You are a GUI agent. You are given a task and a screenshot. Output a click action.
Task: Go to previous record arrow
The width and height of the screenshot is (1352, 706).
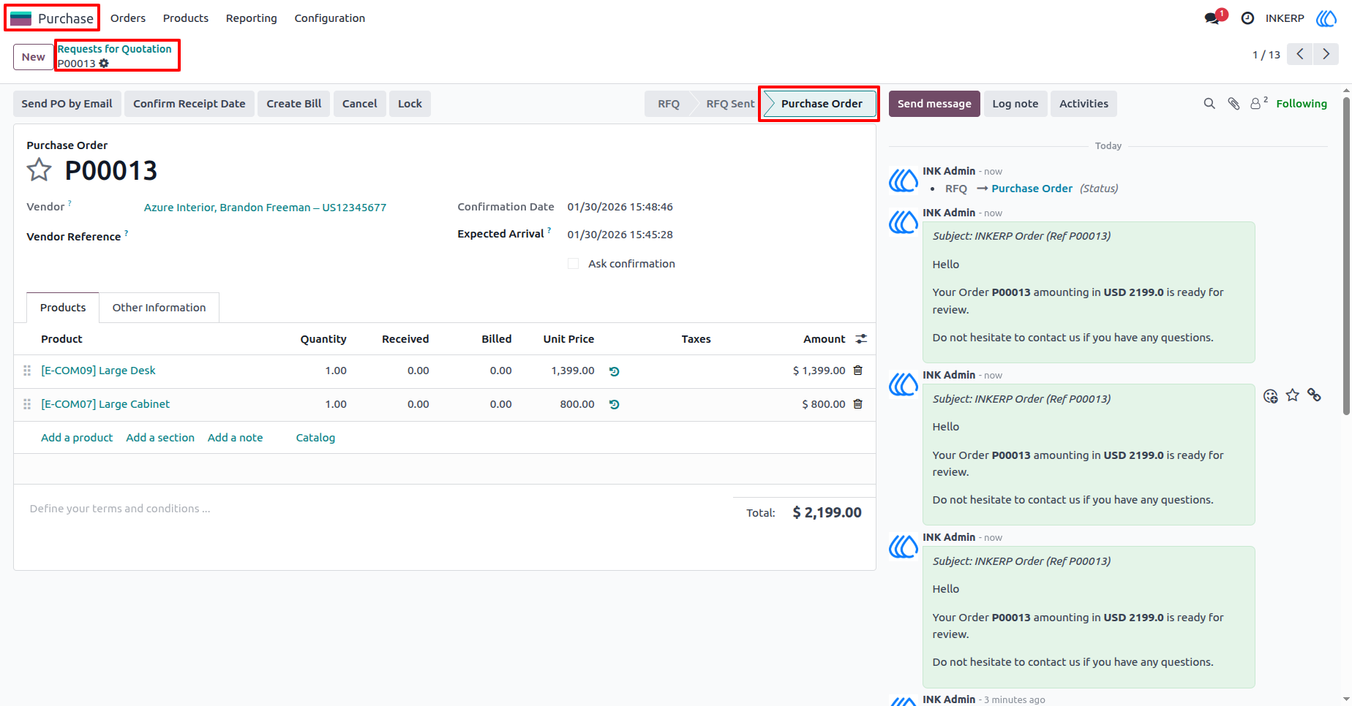[x=1299, y=54]
